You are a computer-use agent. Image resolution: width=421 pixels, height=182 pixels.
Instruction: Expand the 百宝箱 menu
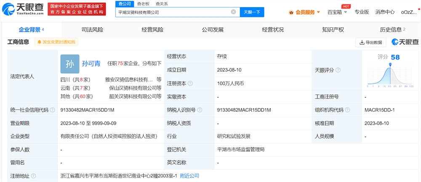coord(337,12)
